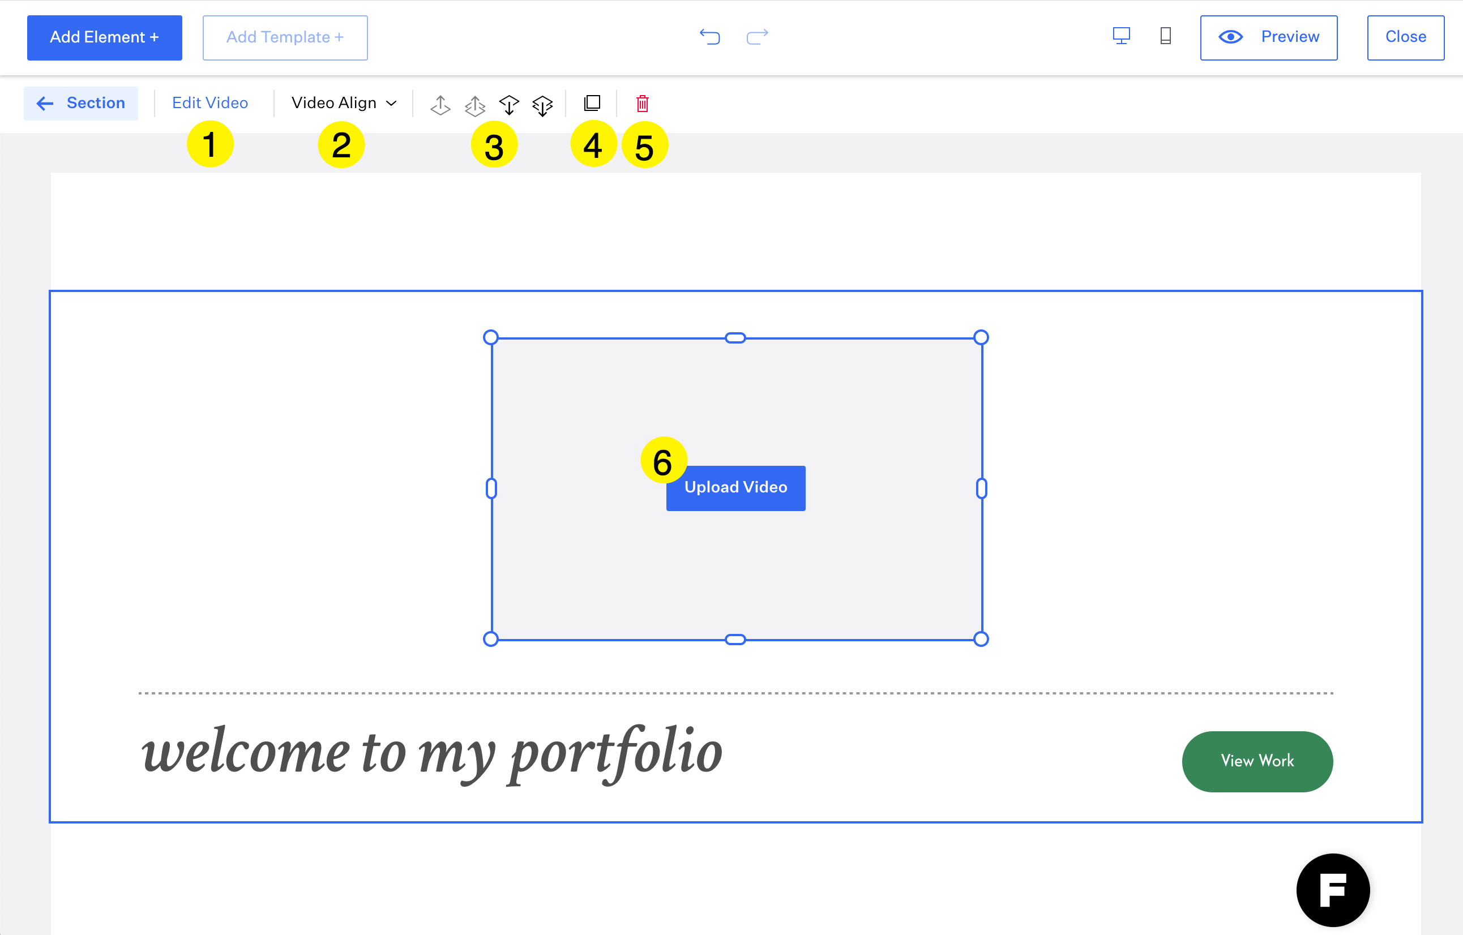Click the bring to front icon
Screen dimensions: 1463x935
[x=474, y=105]
